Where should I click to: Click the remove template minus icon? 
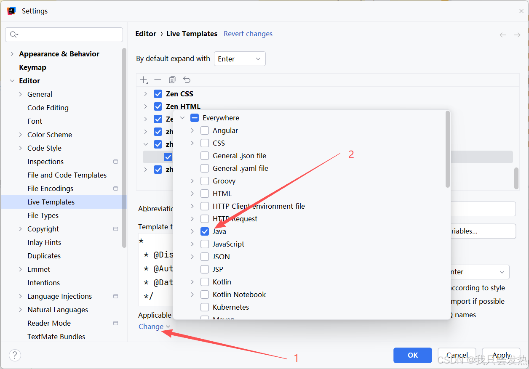click(x=158, y=80)
